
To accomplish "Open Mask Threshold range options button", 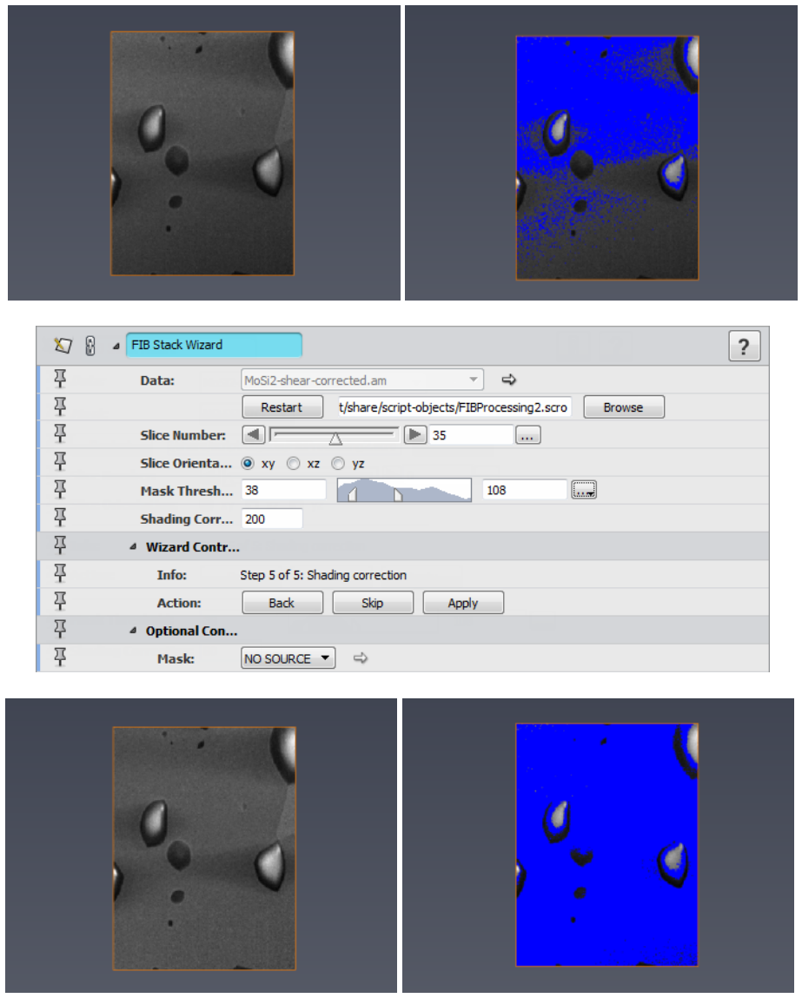I will [584, 490].
